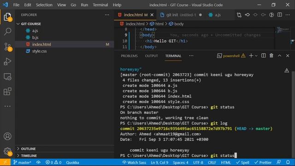Open b.js in the explorer
This screenshot has width=295, height=166.
pos(35,37)
